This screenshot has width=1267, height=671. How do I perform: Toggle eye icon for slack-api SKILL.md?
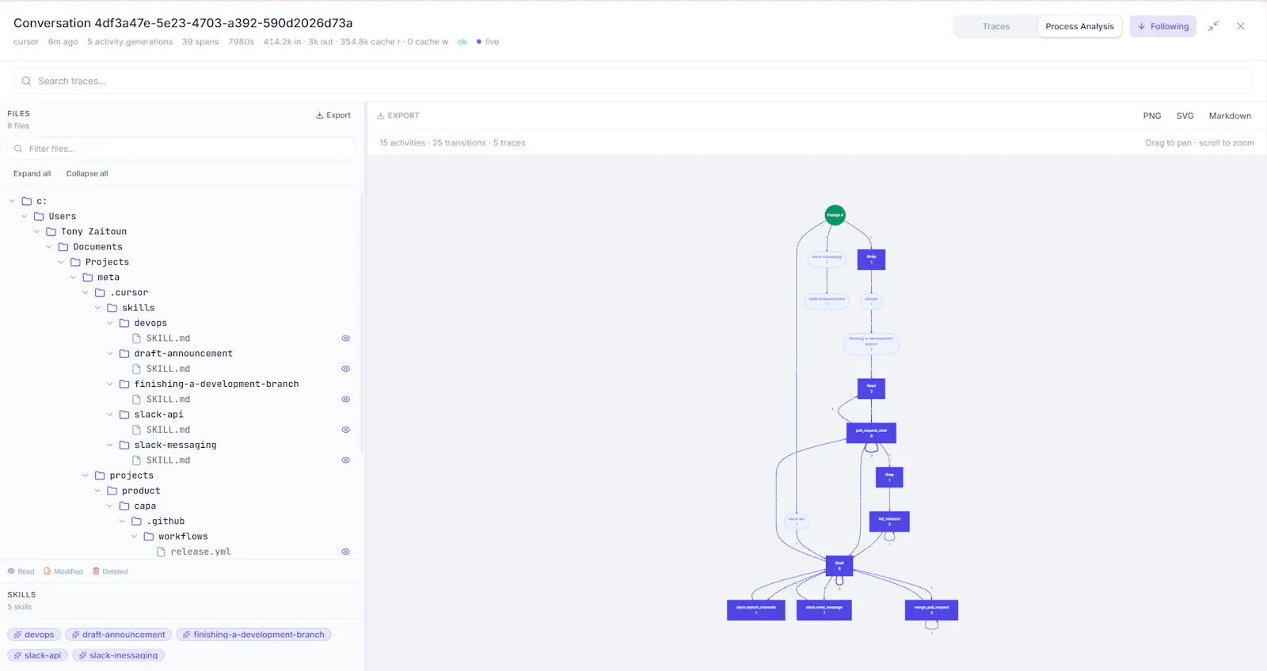click(345, 430)
